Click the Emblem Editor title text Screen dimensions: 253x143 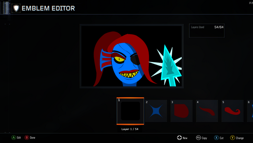pyautogui.click(x=48, y=8)
